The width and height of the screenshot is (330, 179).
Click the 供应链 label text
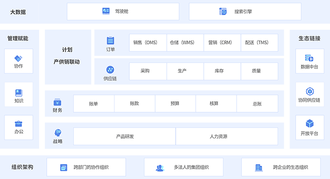[110, 78]
